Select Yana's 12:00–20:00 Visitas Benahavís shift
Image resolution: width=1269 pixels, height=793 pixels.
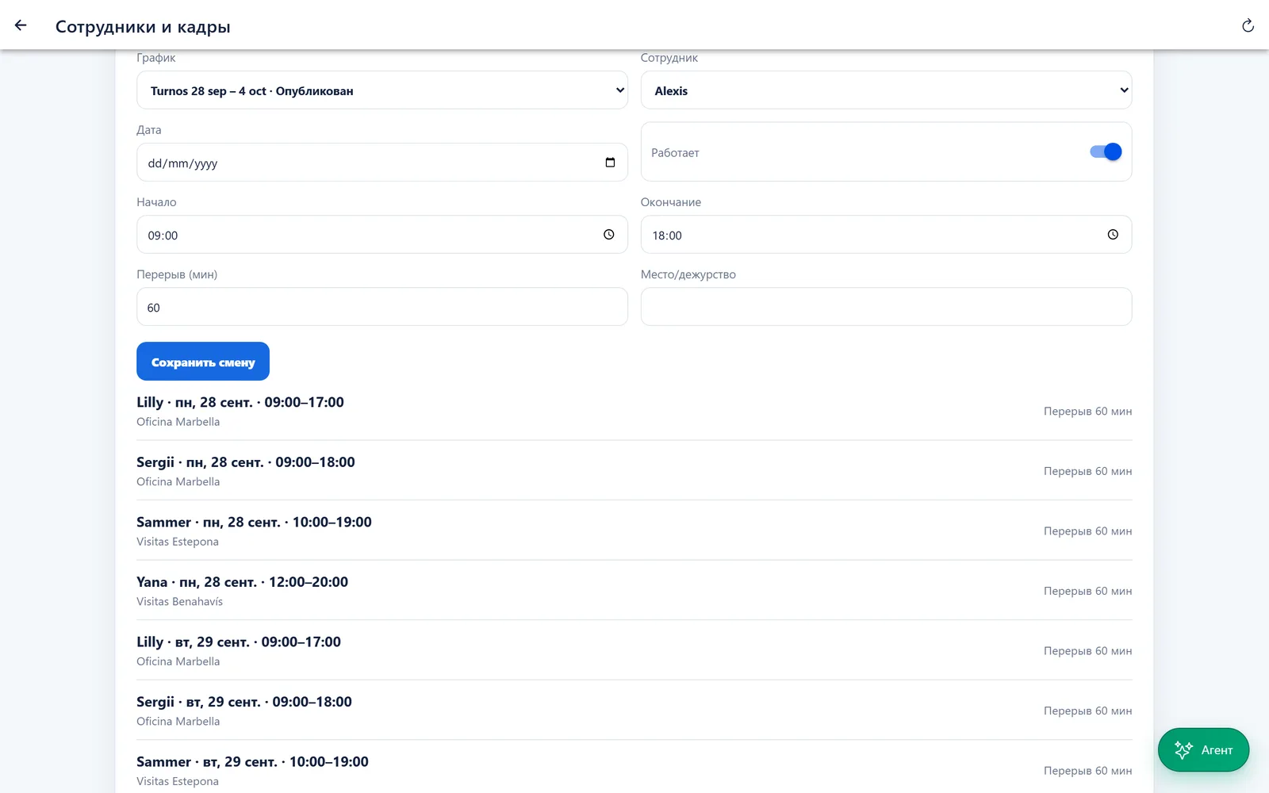click(x=634, y=591)
